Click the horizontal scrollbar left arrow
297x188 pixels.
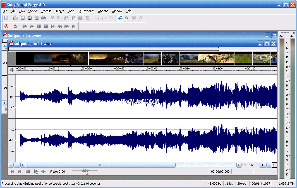tap(23, 165)
